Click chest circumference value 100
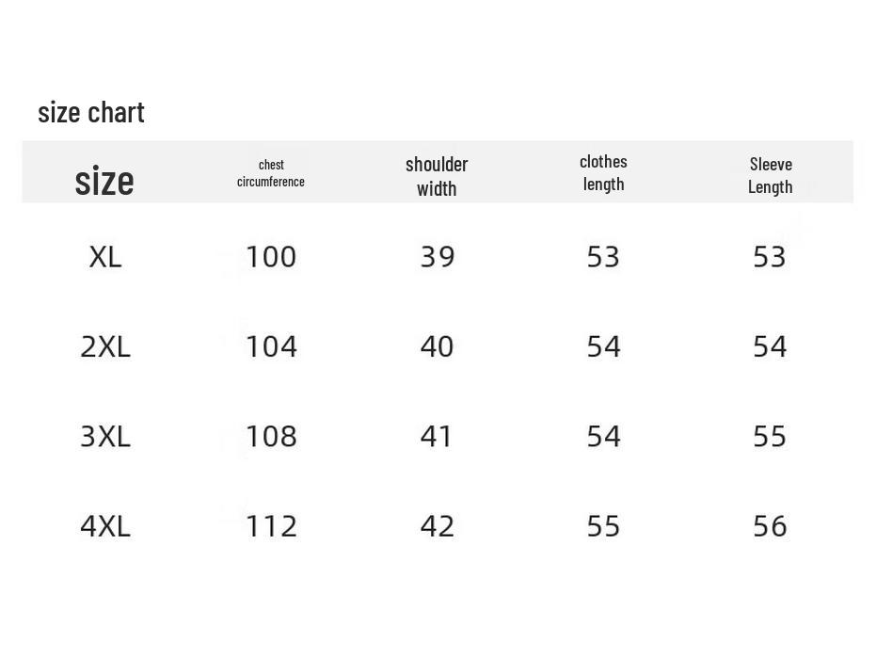Viewport: 876px width, 658px height. tap(271, 257)
